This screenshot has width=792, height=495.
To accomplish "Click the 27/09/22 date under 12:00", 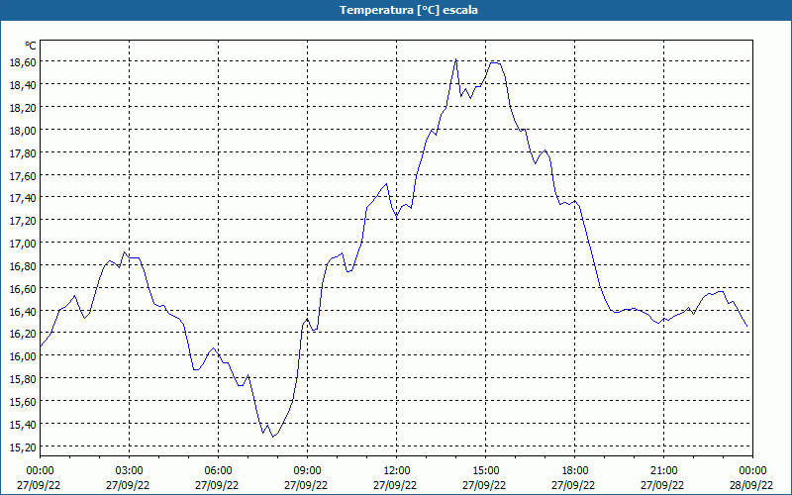I will (395, 485).
